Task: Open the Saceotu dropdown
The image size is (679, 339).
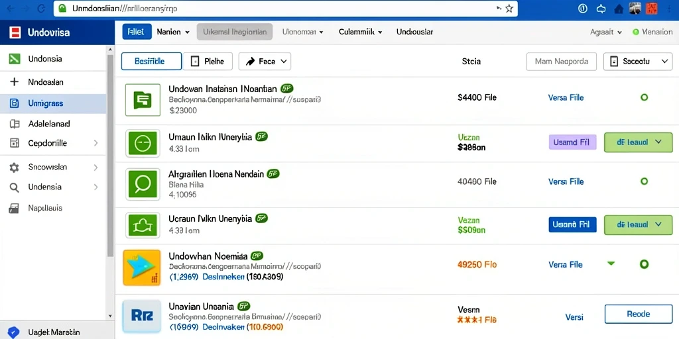Action: click(638, 62)
